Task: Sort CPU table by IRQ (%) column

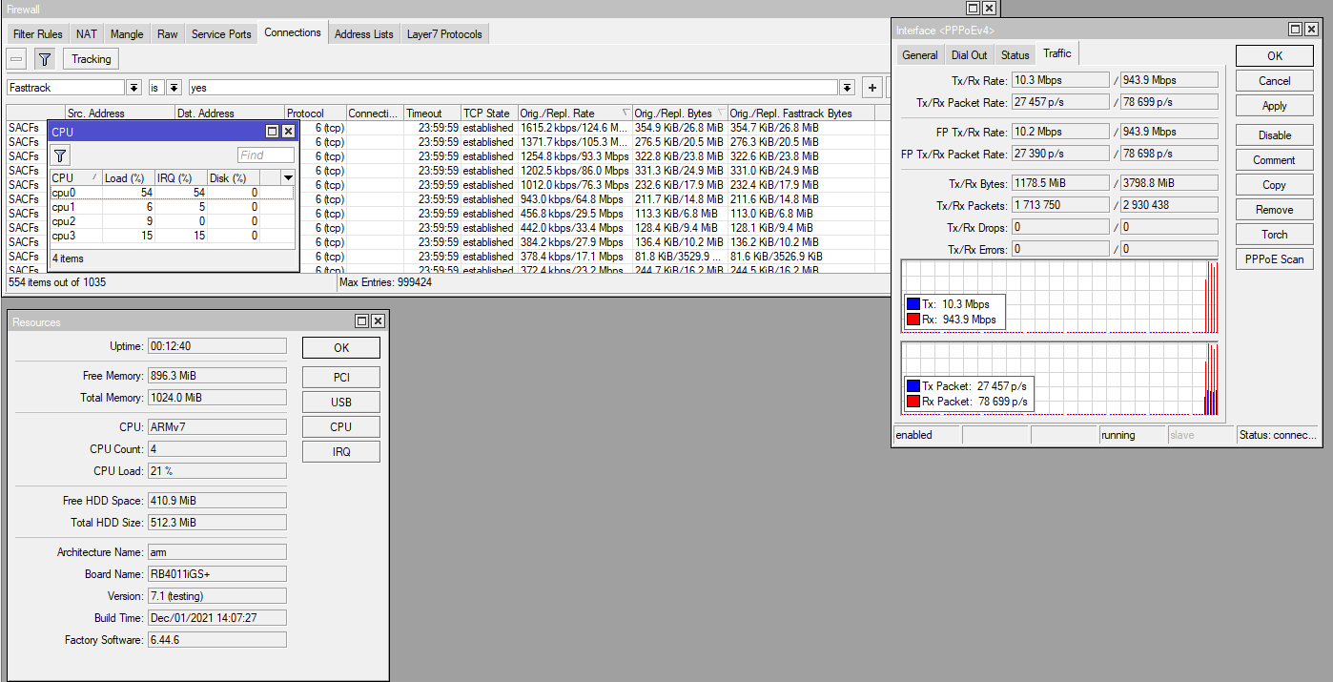Action: coord(181,177)
